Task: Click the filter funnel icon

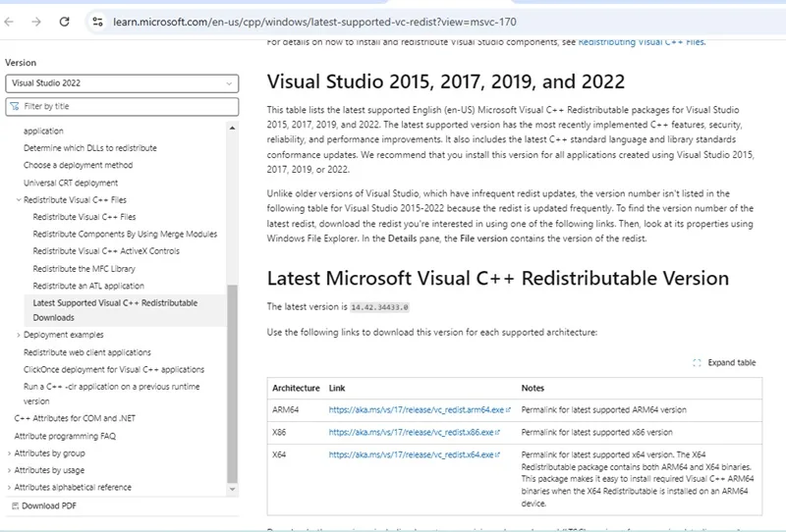Action: (x=15, y=106)
